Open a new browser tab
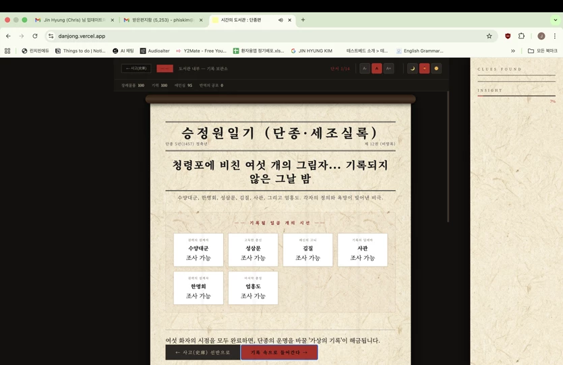563x365 pixels. 303,20
